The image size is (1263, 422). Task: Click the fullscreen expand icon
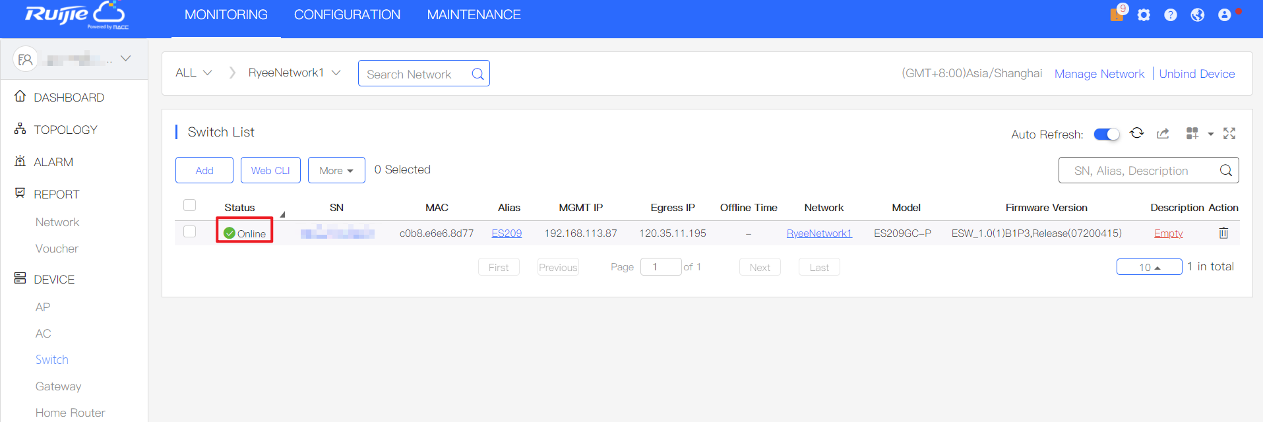click(x=1229, y=134)
